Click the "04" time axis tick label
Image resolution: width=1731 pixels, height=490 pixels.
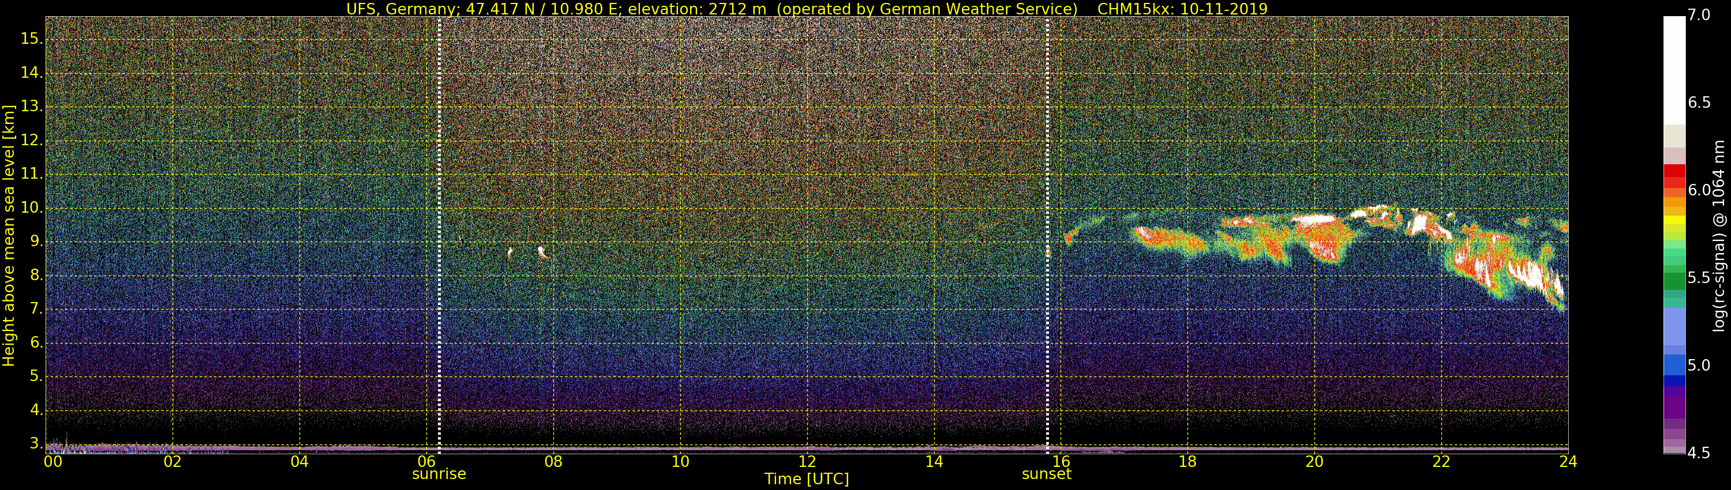299,462
